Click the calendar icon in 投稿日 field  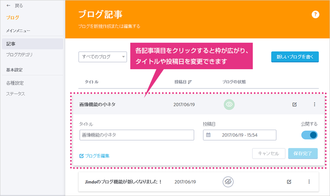[x=208, y=135]
